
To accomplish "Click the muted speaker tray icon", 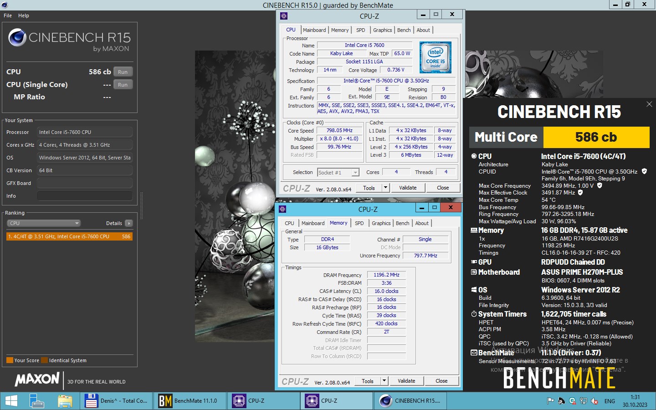I will pyautogui.click(x=594, y=401).
